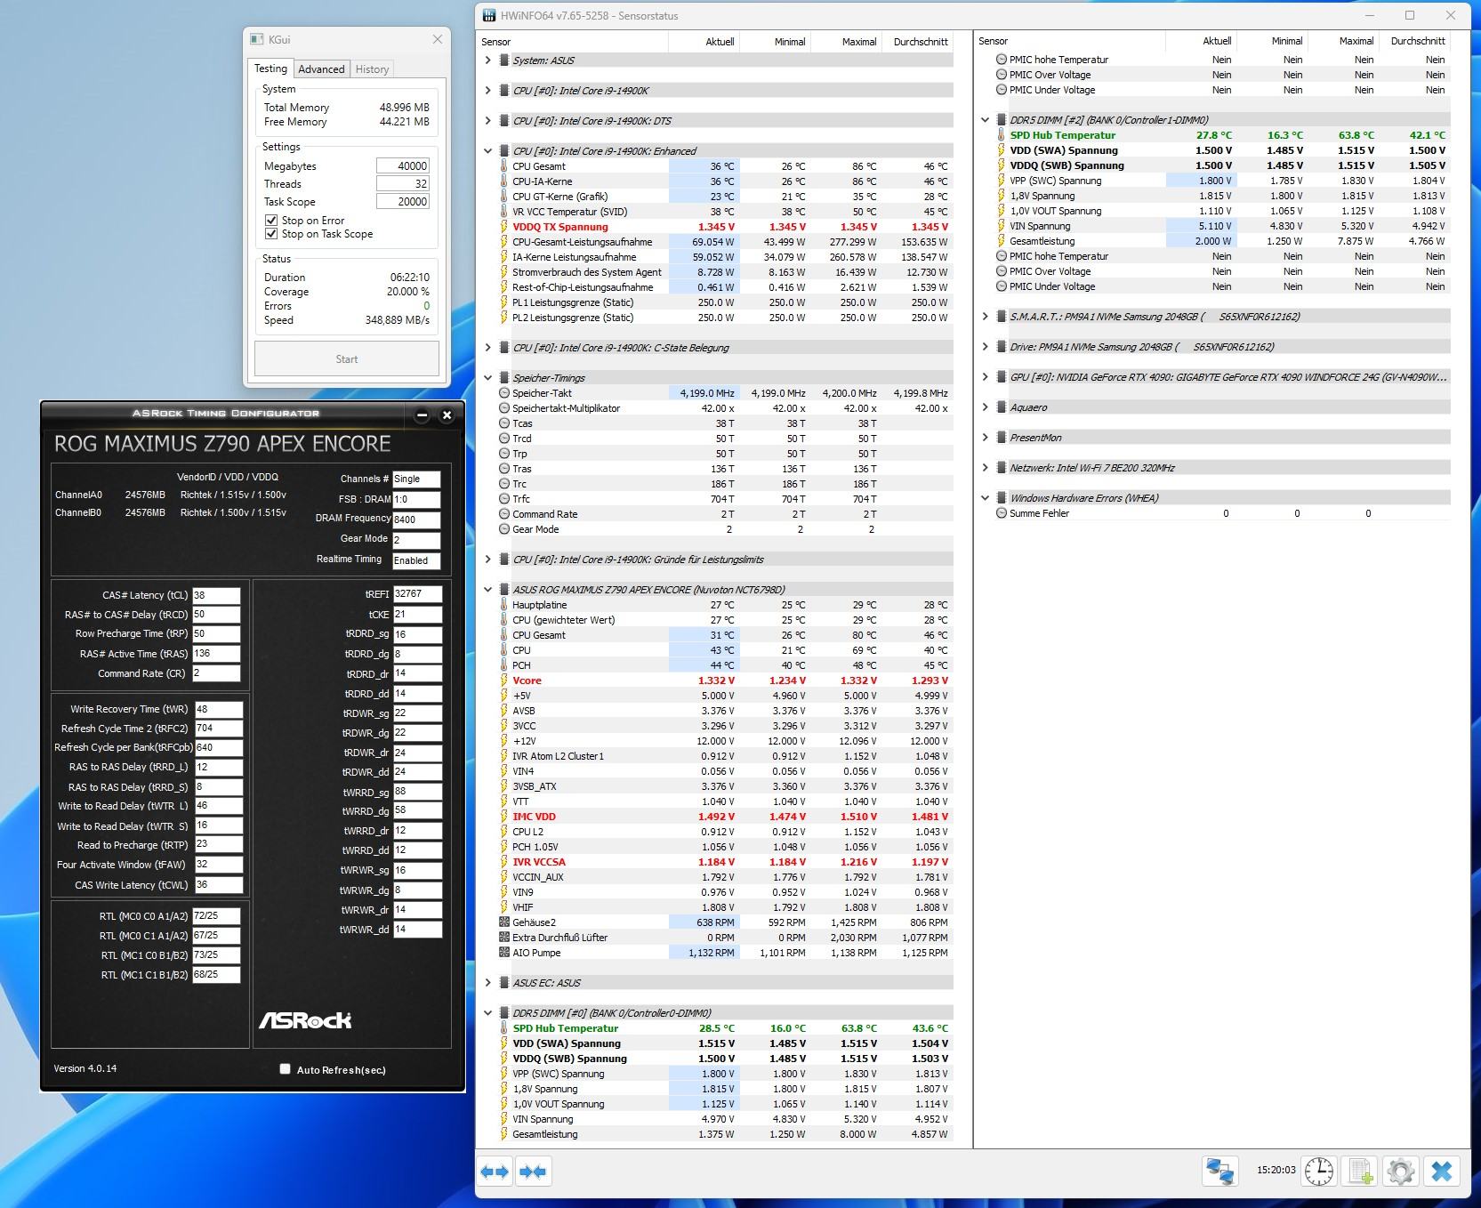Click the CAS# Latency (tCL) field
This screenshot has width=1481, height=1208.
pos(216,596)
